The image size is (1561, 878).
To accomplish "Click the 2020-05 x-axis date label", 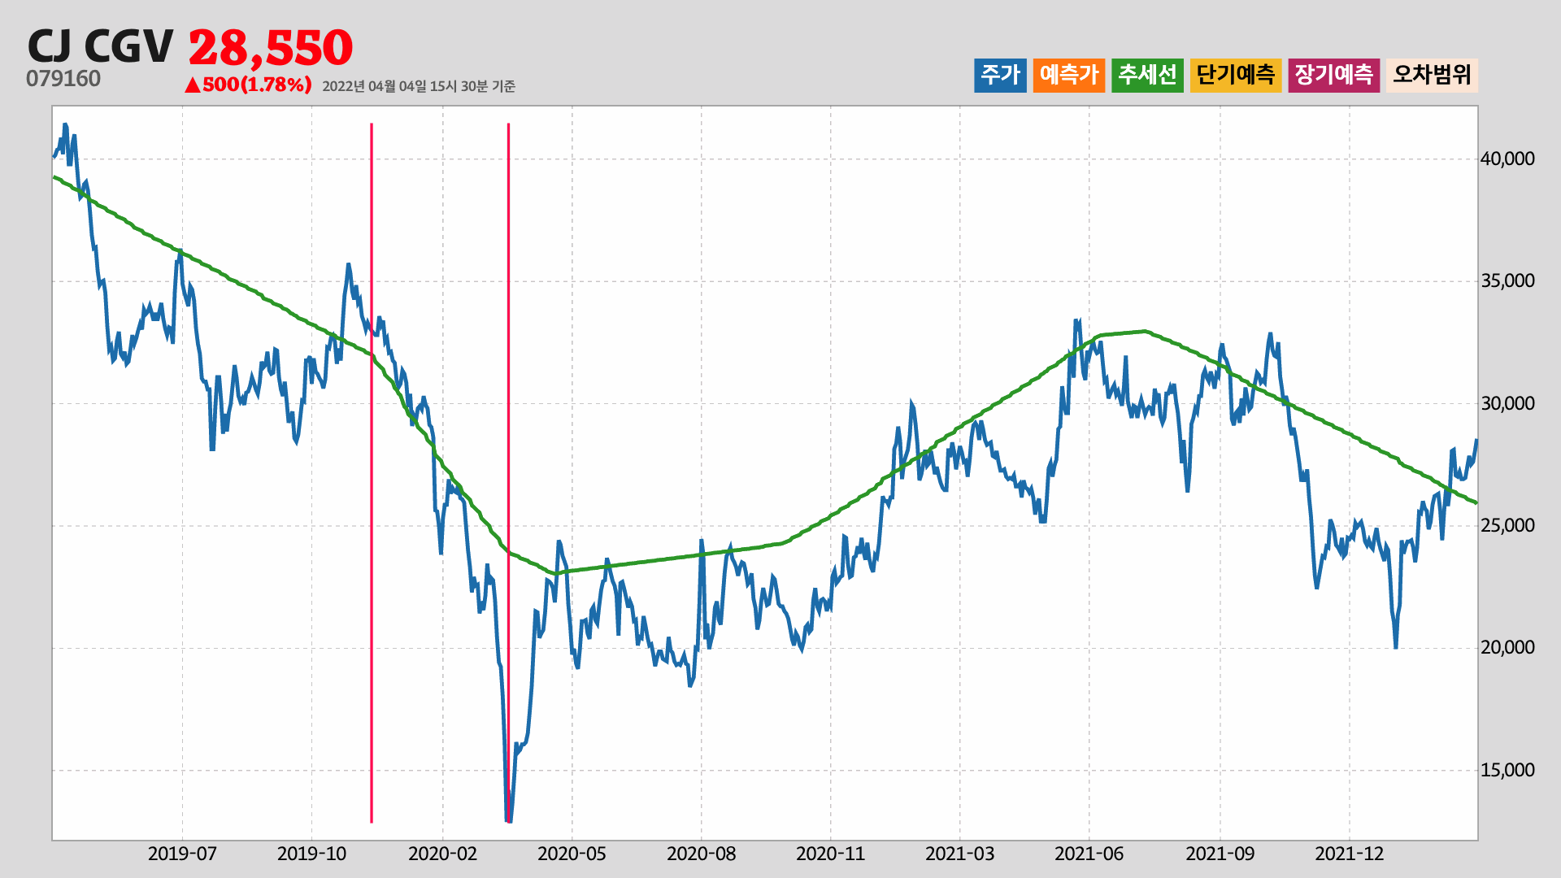I will pos(572,854).
